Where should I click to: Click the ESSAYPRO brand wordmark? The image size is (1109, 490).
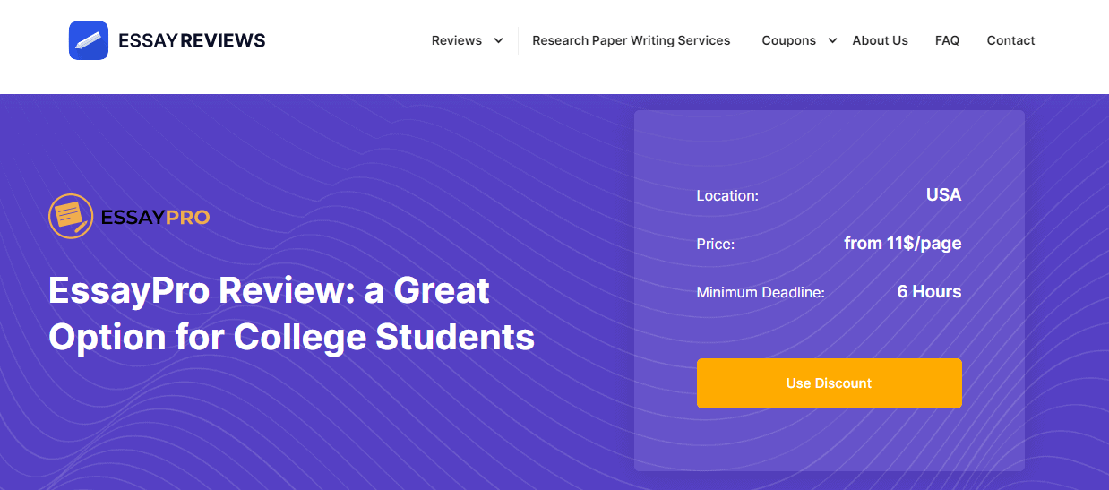[156, 218]
